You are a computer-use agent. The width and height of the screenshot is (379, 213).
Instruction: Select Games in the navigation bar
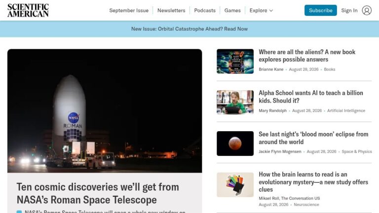[x=232, y=10]
